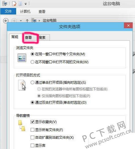Open quick access toolbar customize dropdown
This screenshot has width=135, height=149.
coord(26,4)
